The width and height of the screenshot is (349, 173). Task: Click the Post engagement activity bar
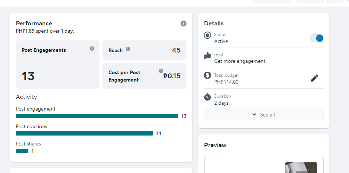pyautogui.click(x=97, y=116)
